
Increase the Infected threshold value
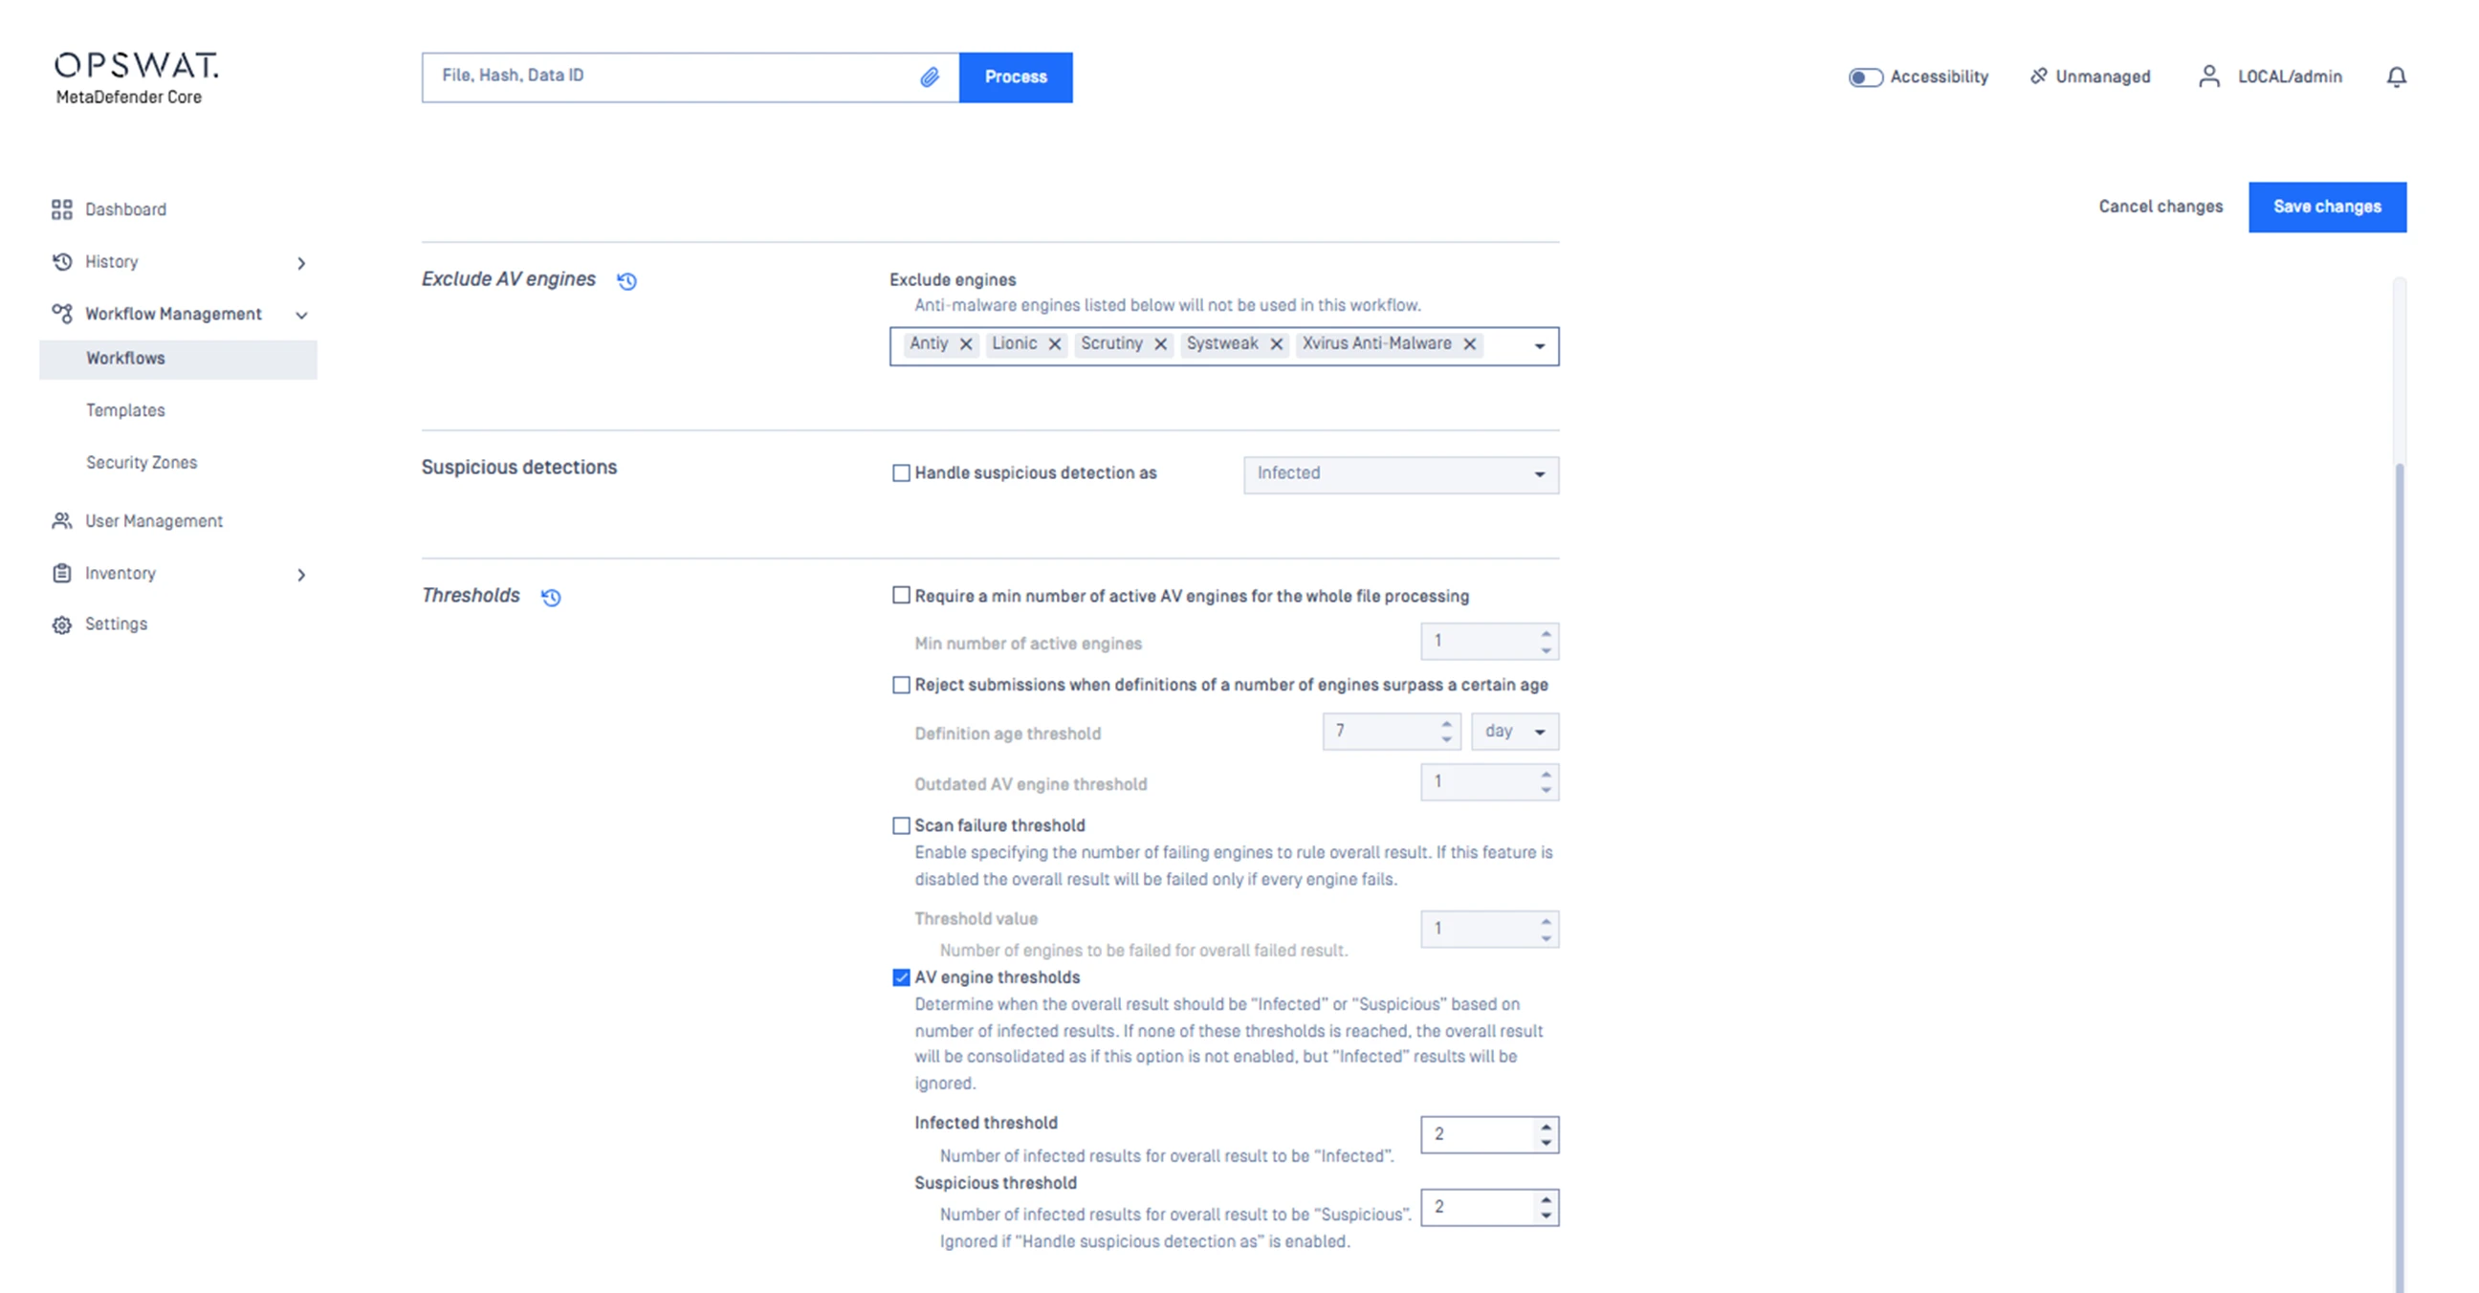(x=1546, y=1127)
